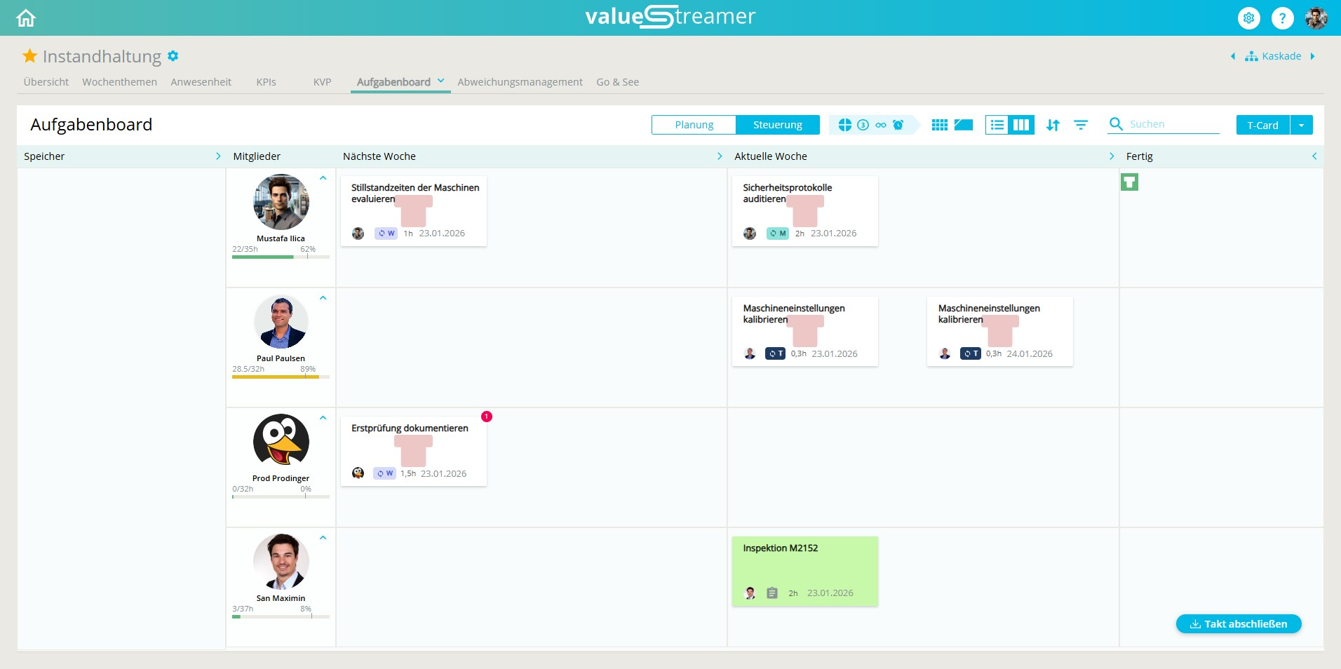
Task: Click the alarm clock icon
Action: (898, 125)
